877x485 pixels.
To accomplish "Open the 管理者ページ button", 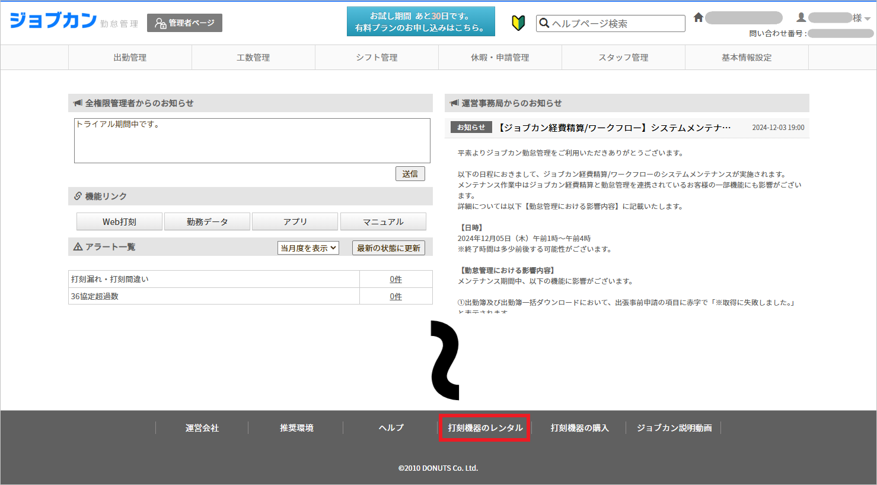I will click(x=184, y=23).
